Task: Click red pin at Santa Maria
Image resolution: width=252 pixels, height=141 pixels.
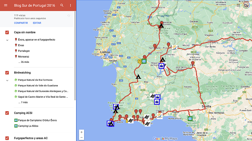Action: [155, 46]
